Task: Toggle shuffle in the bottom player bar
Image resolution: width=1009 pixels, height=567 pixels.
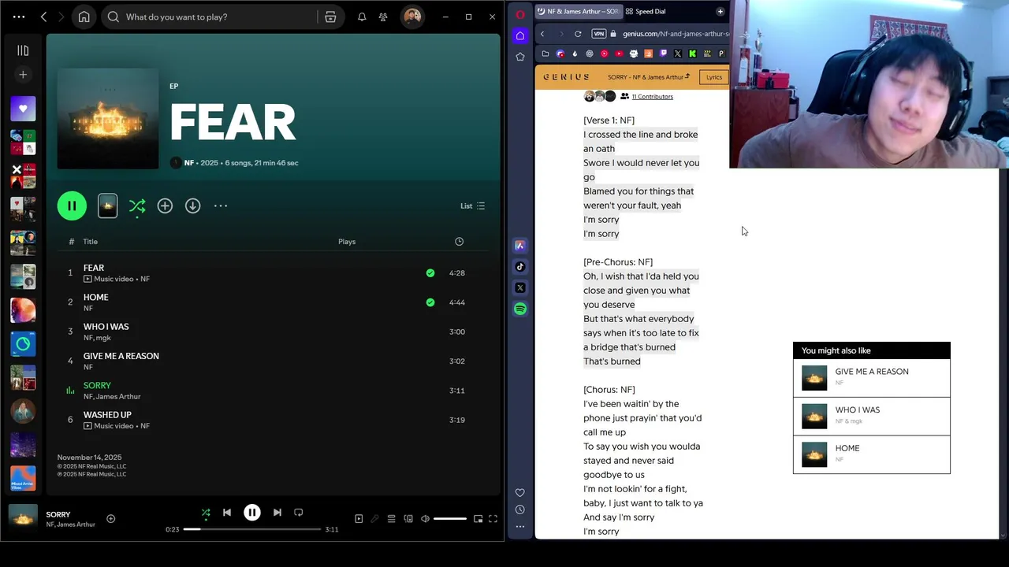Action: tap(206, 513)
